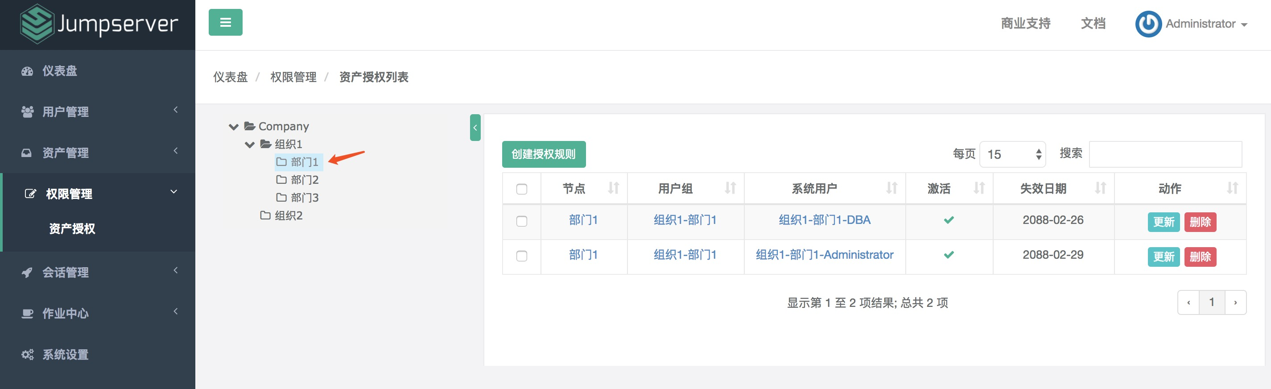Viewport: 1271px width, 389px height.
Task: Click the 用户管理 users icon
Action: [27, 112]
